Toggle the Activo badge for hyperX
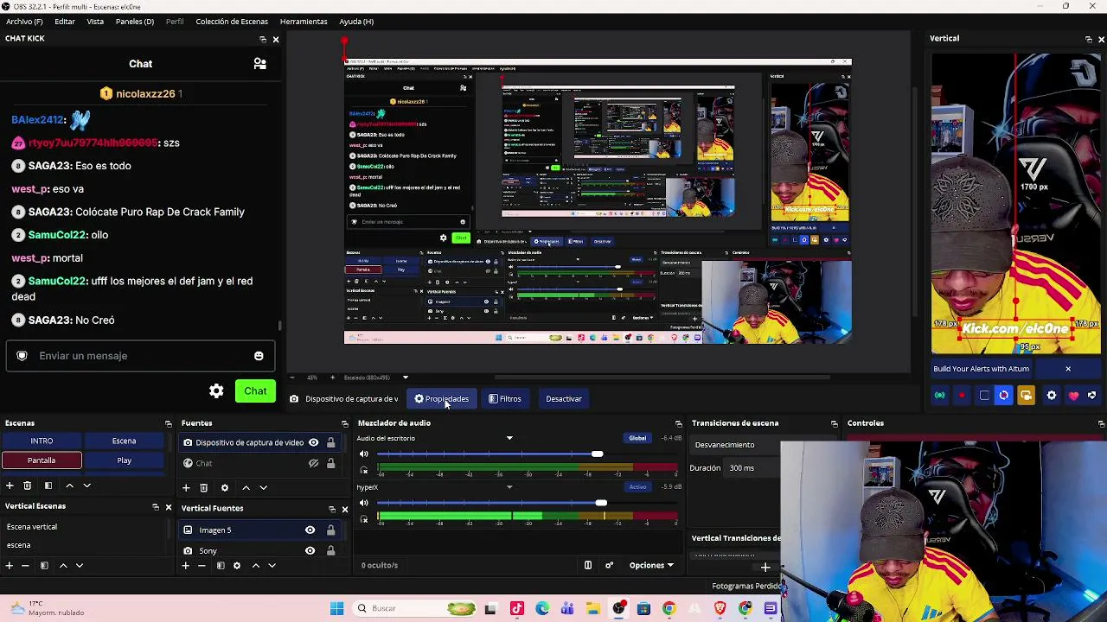The image size is (1107, 622). tap(637, 486)
